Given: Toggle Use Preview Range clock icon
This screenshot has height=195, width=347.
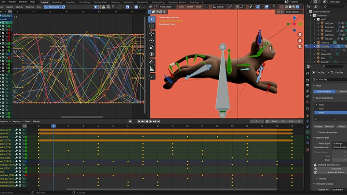Looking at the screenshot, I should click(267, 121).
